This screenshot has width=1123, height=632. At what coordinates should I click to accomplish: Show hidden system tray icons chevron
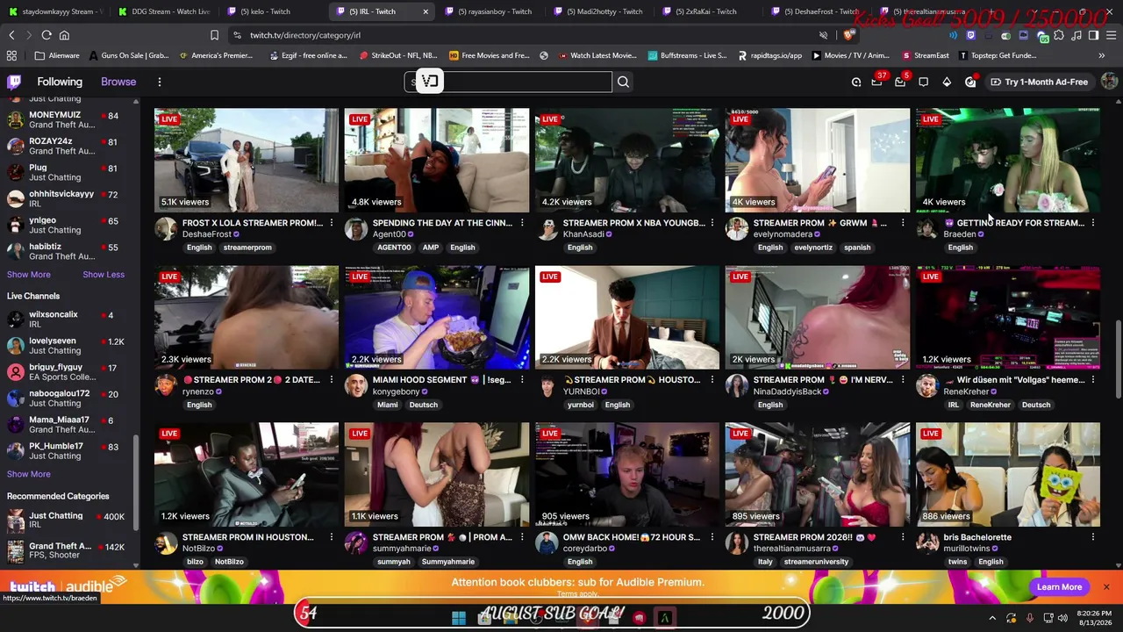tap(992, 618)
